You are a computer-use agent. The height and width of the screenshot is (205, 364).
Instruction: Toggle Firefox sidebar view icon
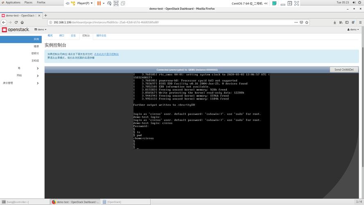click(x=347, y=22)
